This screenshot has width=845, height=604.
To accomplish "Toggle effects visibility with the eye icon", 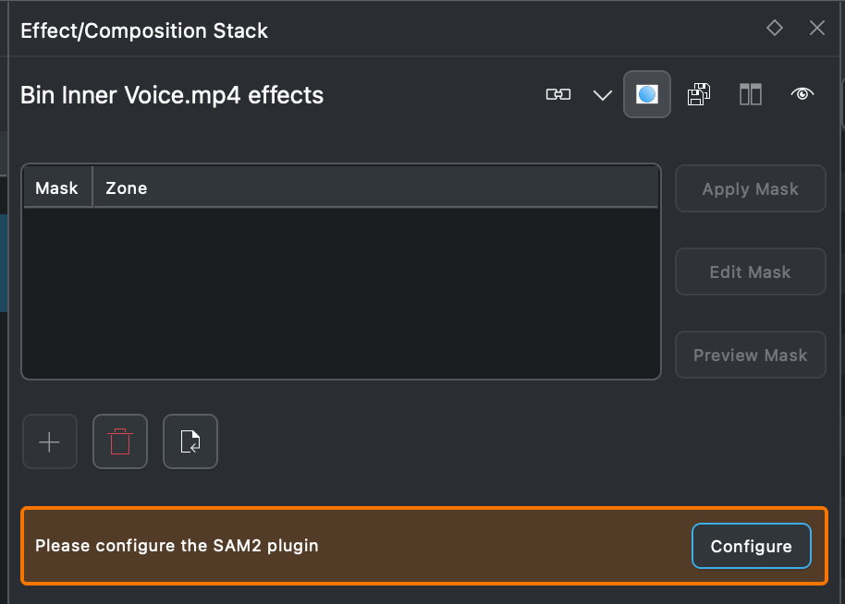I will point(802,94).
